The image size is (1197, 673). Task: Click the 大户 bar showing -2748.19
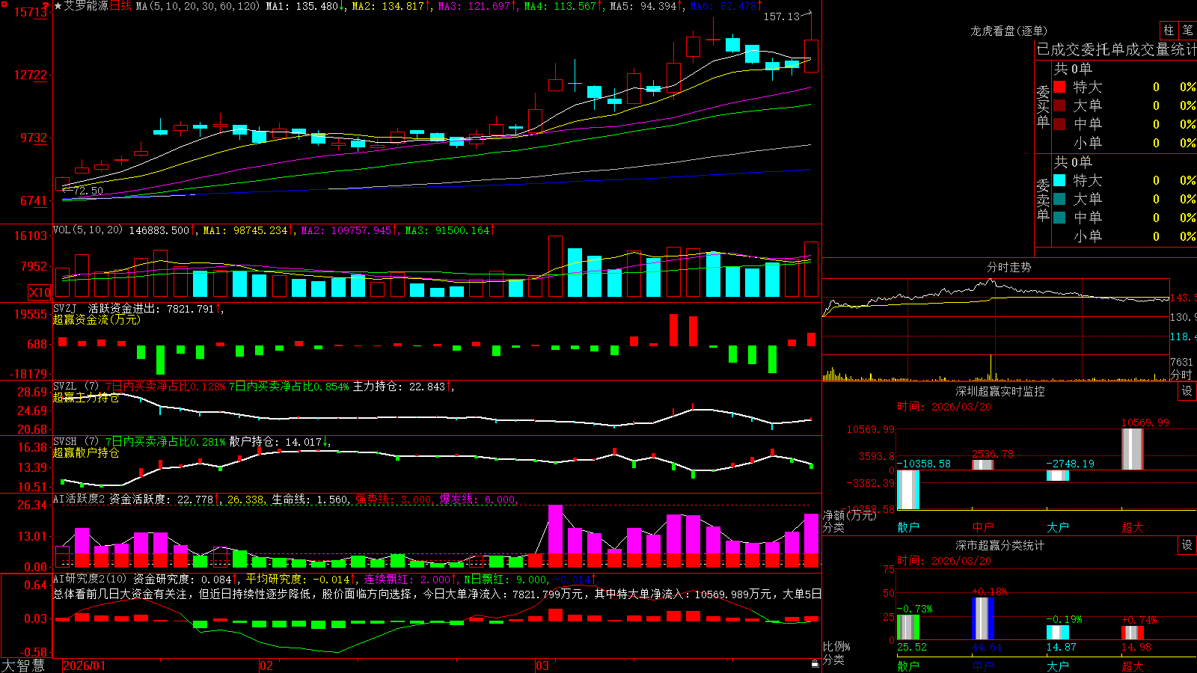(x=1058, y=476)
